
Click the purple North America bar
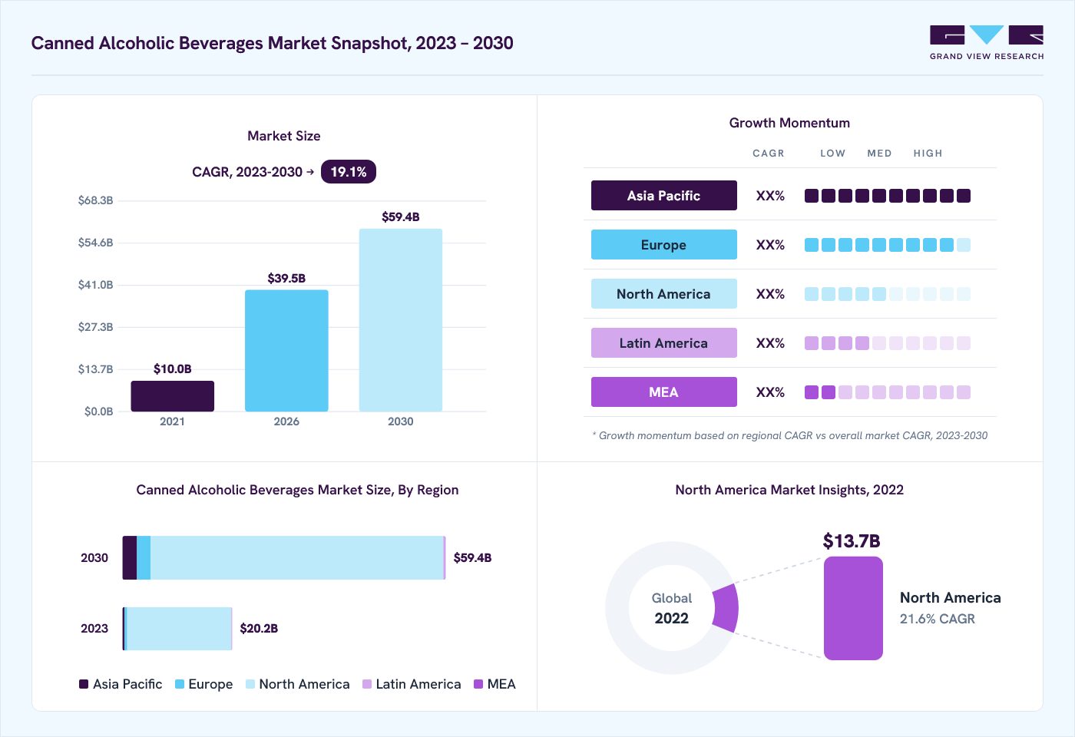tap(853, 608)
